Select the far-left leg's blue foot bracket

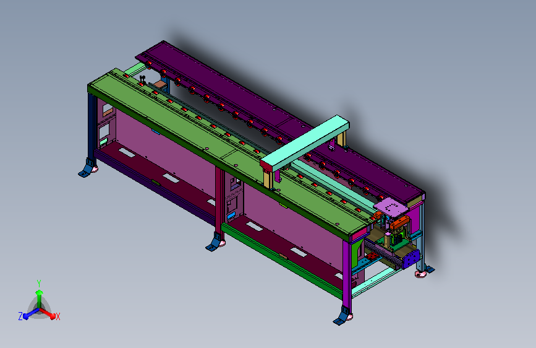click(87, 168)
